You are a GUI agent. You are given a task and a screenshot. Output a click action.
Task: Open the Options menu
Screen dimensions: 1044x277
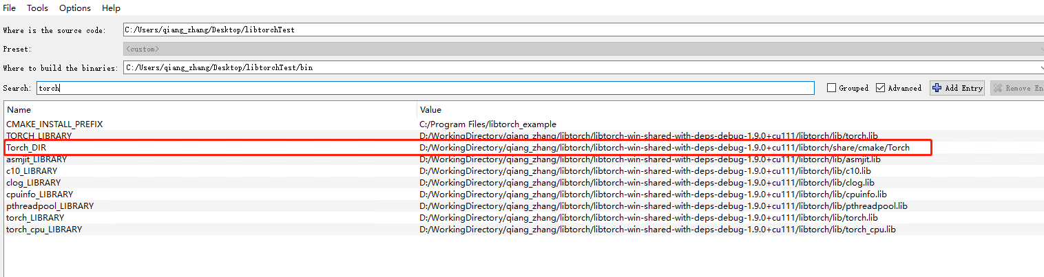74,8
